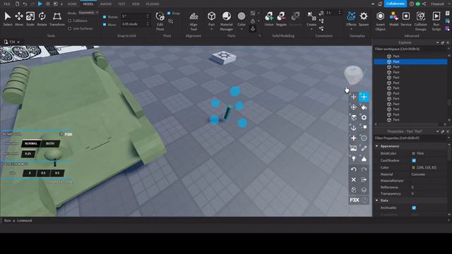Open the Create constraint dropdown
This screenshot has height=254, width=452.
point(311,29)
